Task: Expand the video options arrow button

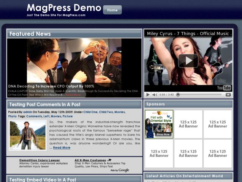Action: point(228,94)
